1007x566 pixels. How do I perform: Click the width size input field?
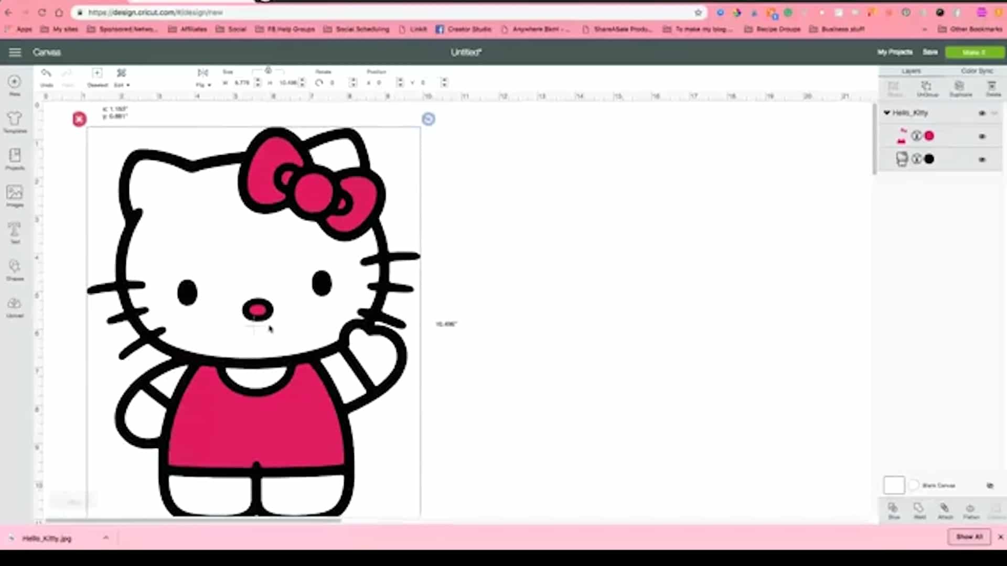[x=242, y=82]
